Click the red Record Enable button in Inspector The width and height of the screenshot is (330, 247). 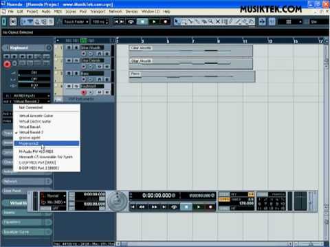pos(7,64)
